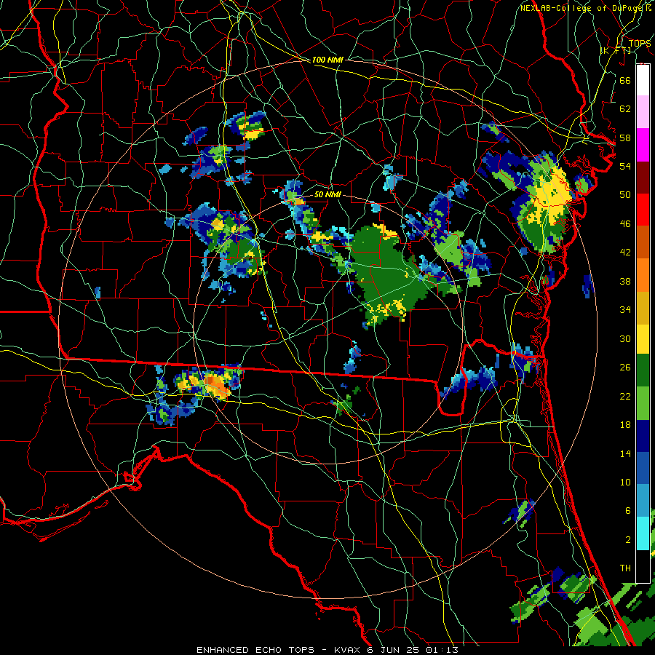
Task: Click the 30 legend value
Action: tap(625, 338)
